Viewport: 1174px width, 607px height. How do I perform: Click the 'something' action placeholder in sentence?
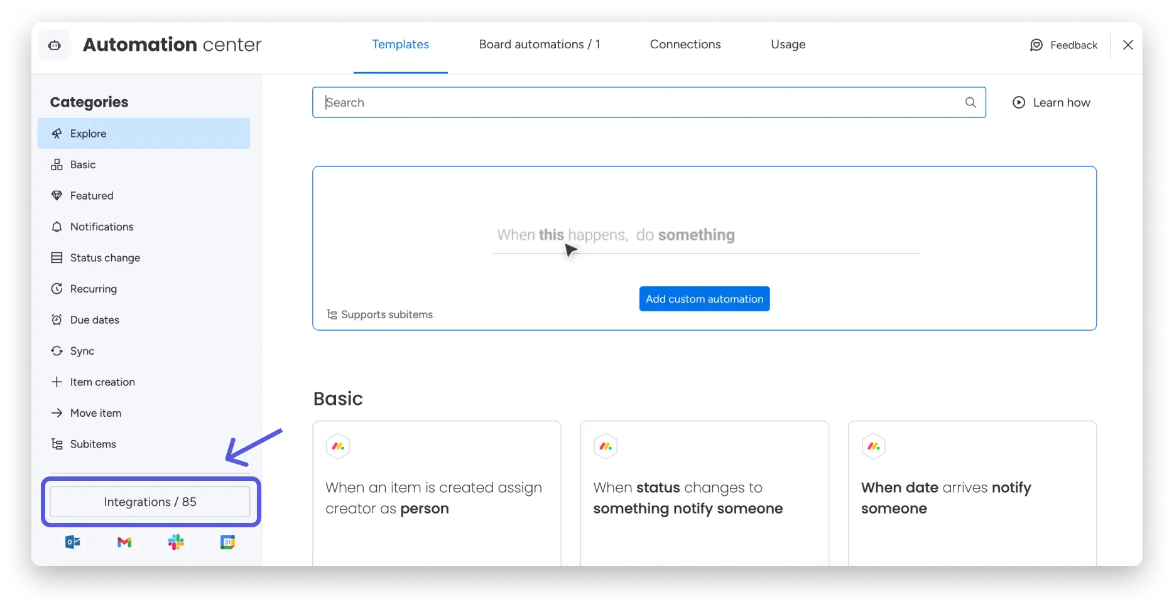[x=696, y=235]
